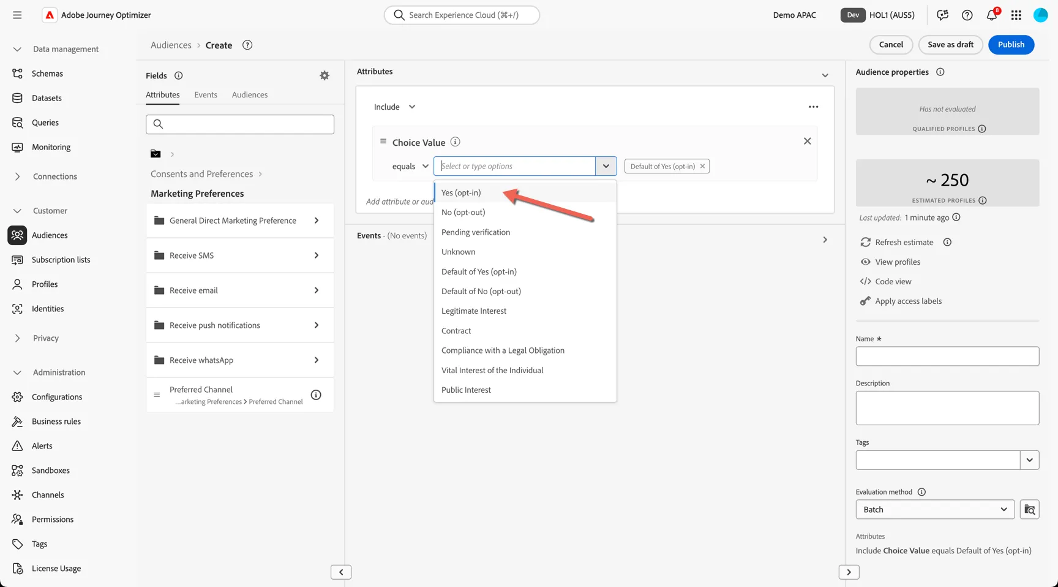The height and width of the screenshot is (587, 1058).
Task: Open the notifications bell
Action: click(992, 15)
